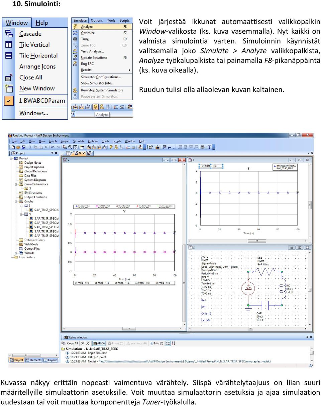The width and height of the screenshot is (321, 406).
Task: Select Optimizer Goals in the project tree
Action: click(x=32, y=240)
